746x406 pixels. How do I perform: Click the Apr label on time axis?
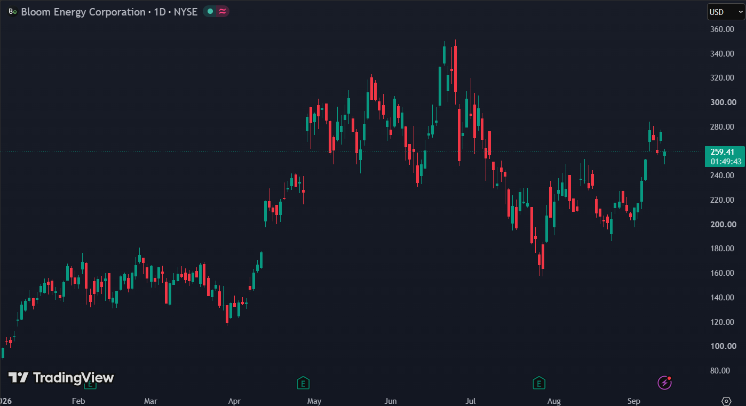[234, 401]
